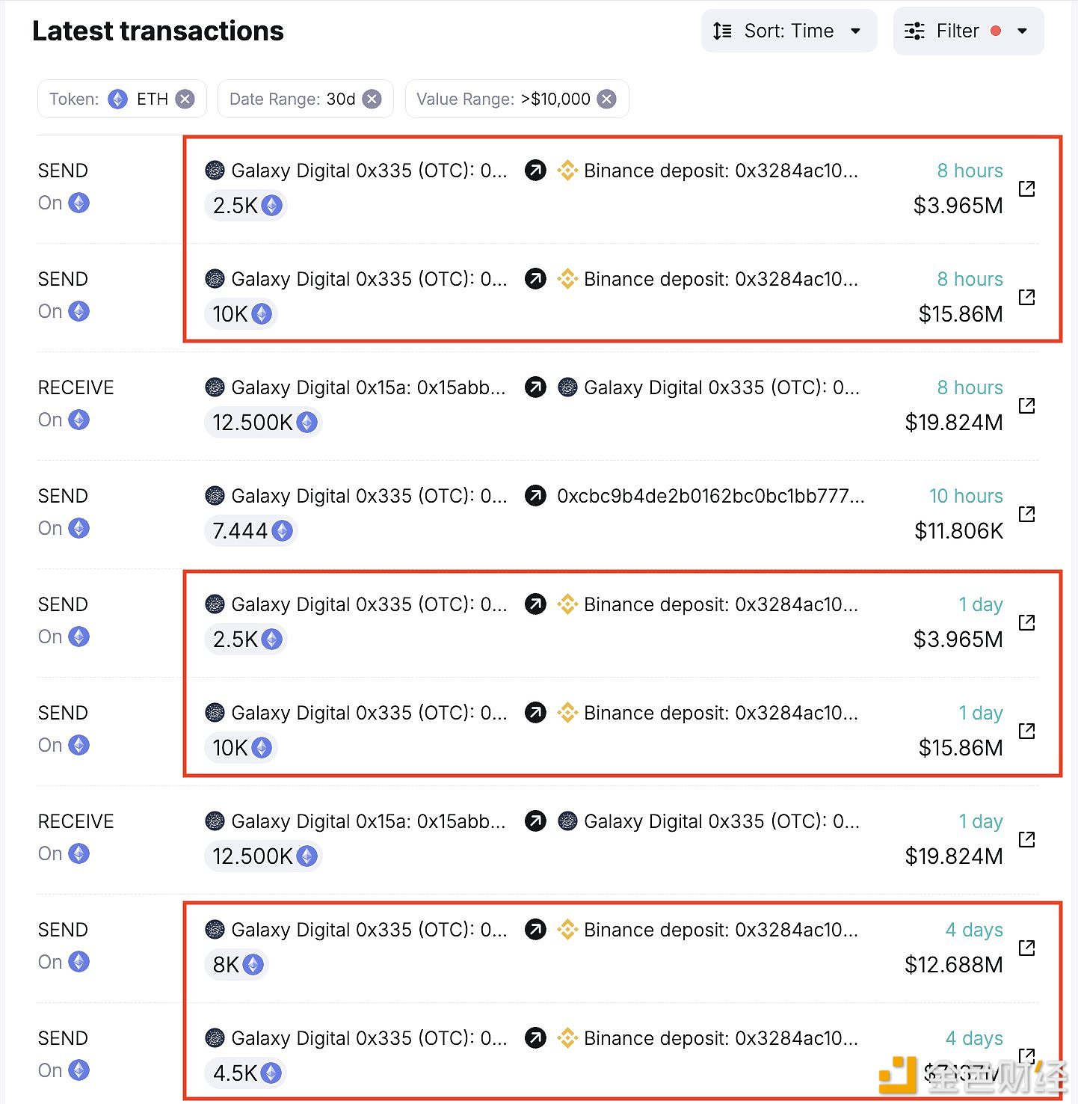The image size is (1078, 1104).
Task: Click the 12.500K ETH amount badge at 1 day
Action: [x=263, y=856]
